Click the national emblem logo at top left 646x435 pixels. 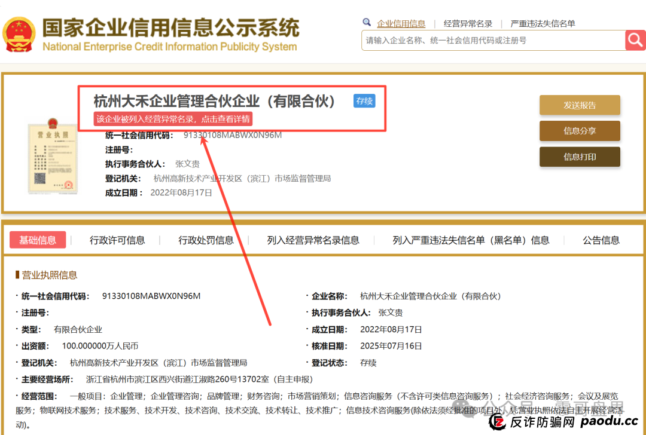point(20,29)
